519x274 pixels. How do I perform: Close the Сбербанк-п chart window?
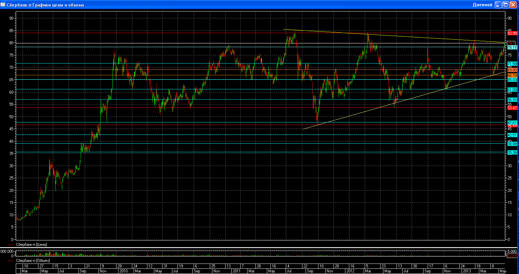click(x=513, y=5)
